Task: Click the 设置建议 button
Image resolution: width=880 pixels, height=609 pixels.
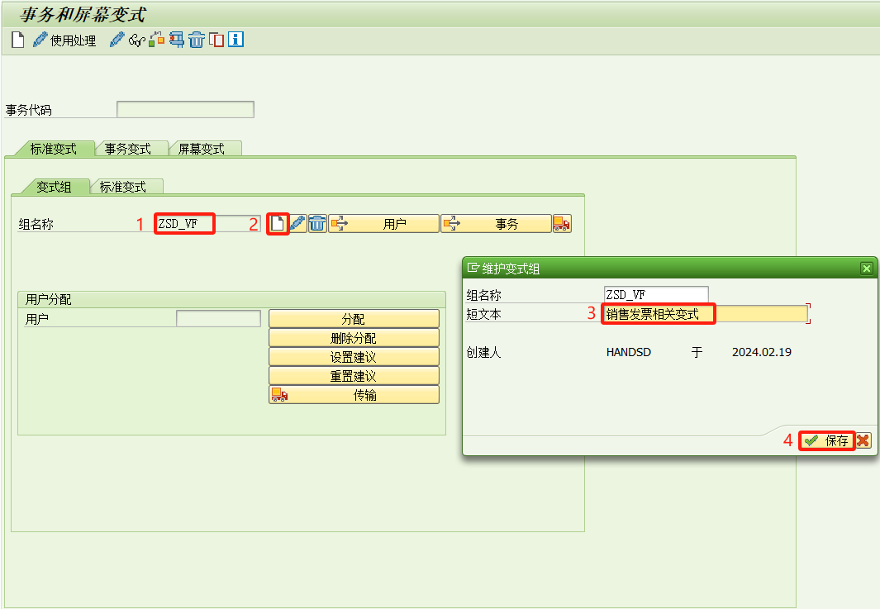Action: [x=354, y=357]
